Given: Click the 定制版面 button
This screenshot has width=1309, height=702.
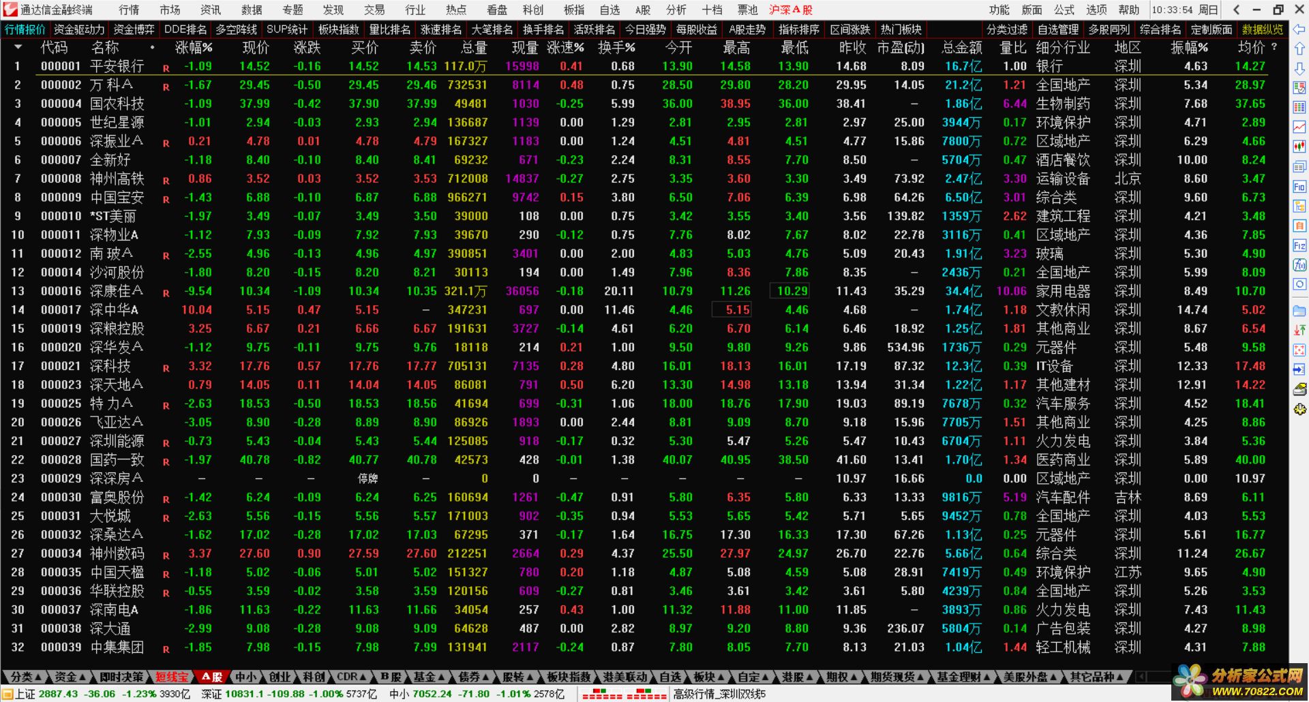Looking at the screenshot, I should (1212, 29).
